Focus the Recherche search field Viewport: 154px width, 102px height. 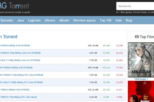coord(135,6)
